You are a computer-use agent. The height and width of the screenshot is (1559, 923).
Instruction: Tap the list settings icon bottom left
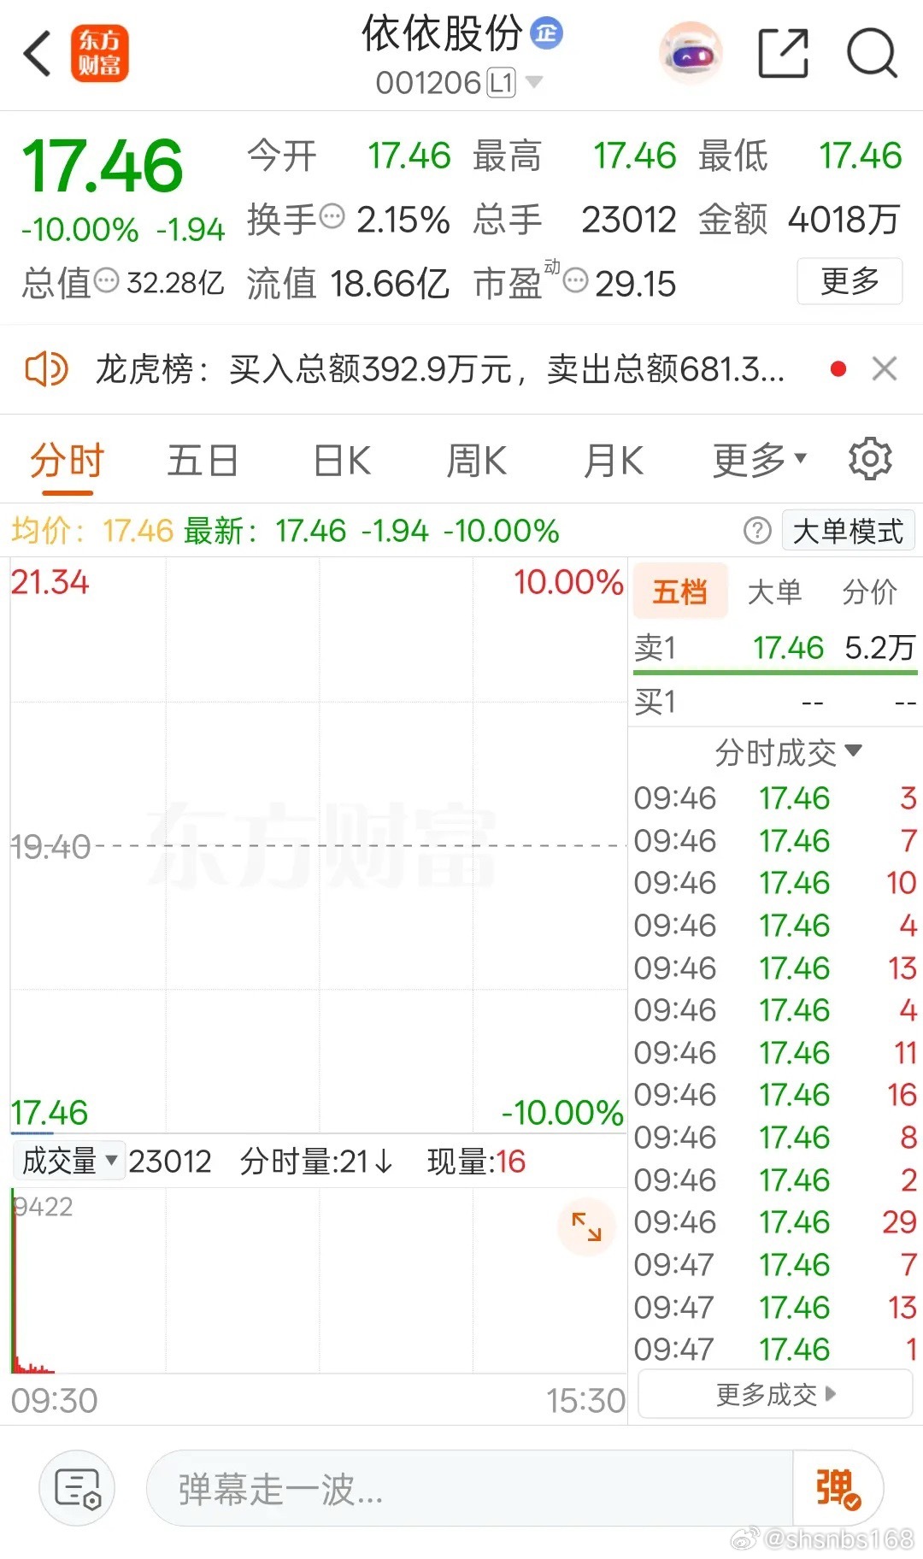[x=77, y=1488]
